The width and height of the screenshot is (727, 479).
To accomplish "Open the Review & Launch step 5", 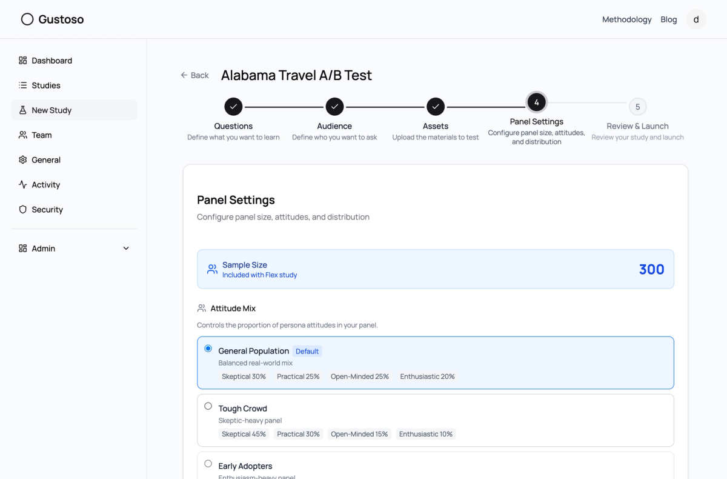I will [x=637, y=107].
